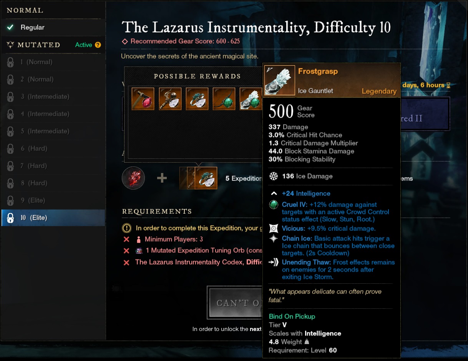The width and height of the screenshot is (468, 361).
Task: Choose locked difficulty 3 (Intermediate)
Action: point(53,96)
